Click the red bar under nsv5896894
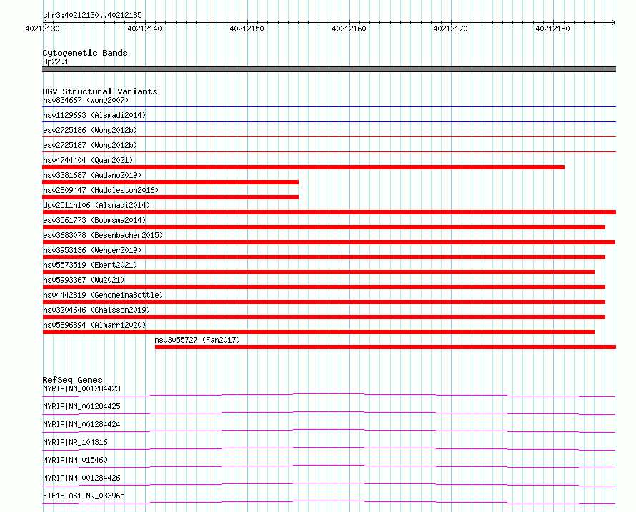This screenshot has height=512, width=636. pyautogui.click(x=319, y=332)
